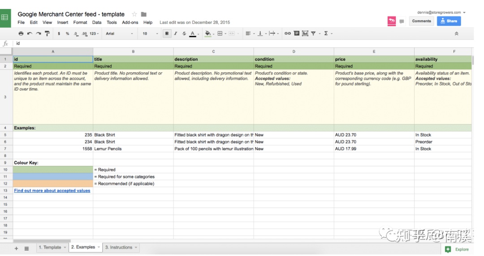Click the Explore button
This screenshot has height=256, width=484.
[458, 249]
